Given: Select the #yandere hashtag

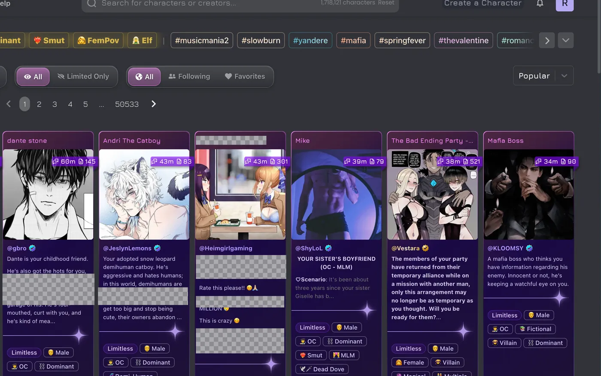Looking at the screenshot, I should click(x=310, y=40).
